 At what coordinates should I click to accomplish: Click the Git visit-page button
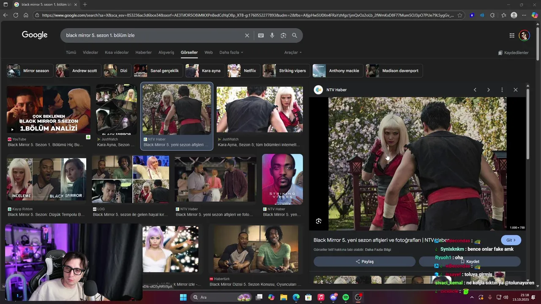pos(511,240)
